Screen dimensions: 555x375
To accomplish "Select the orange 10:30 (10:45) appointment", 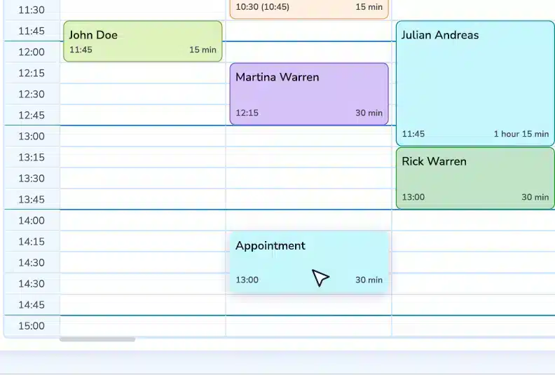I will click(309, 9).
